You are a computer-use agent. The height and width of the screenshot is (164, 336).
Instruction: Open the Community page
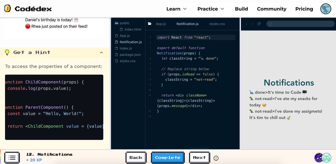(x=272, y=9)
